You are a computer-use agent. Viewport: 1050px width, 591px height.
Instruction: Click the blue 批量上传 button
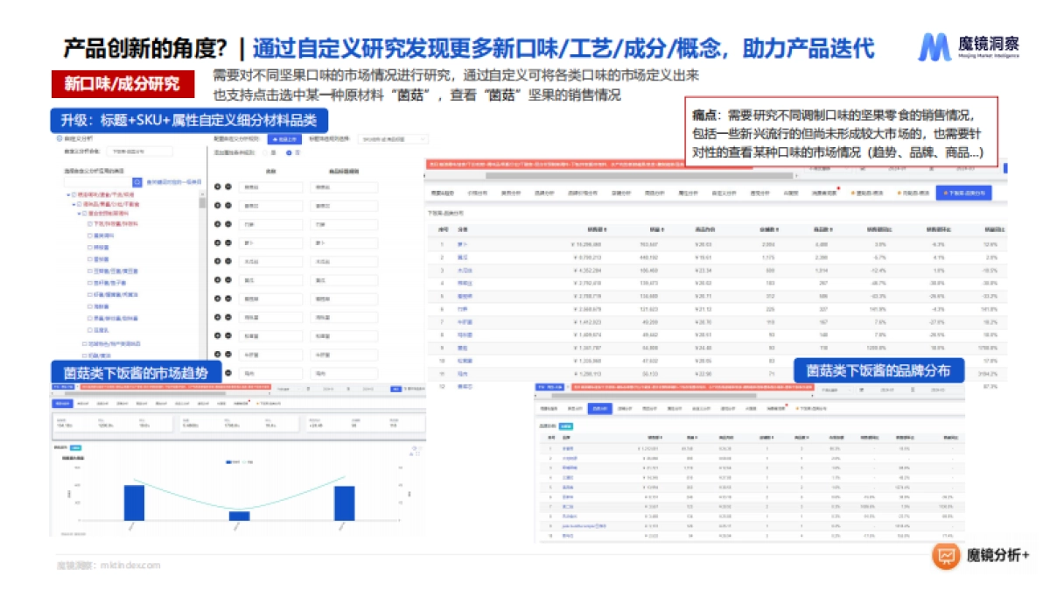(283, 140)
